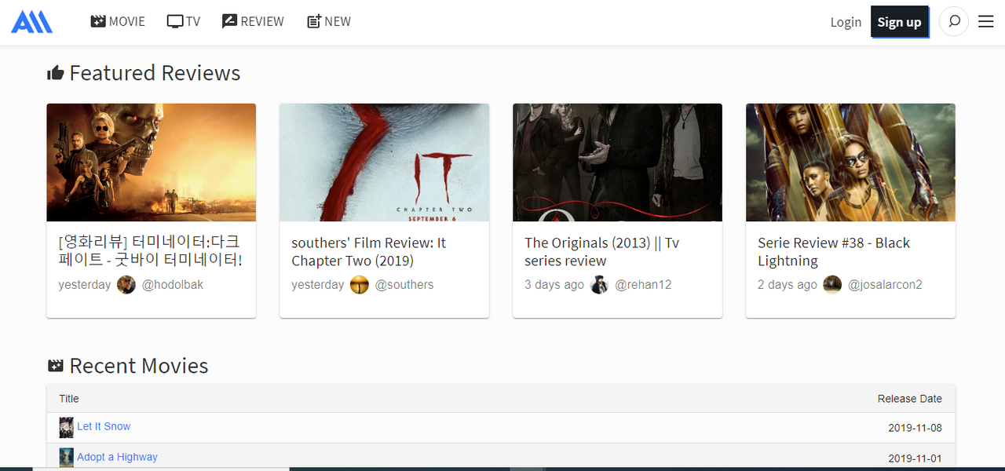Click "2 days ago" on Black Lightning review

pos(788,284)
